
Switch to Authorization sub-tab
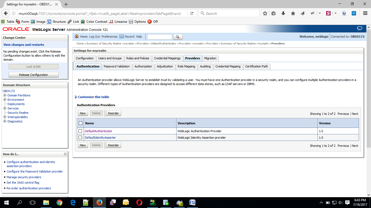click(143, 66)
